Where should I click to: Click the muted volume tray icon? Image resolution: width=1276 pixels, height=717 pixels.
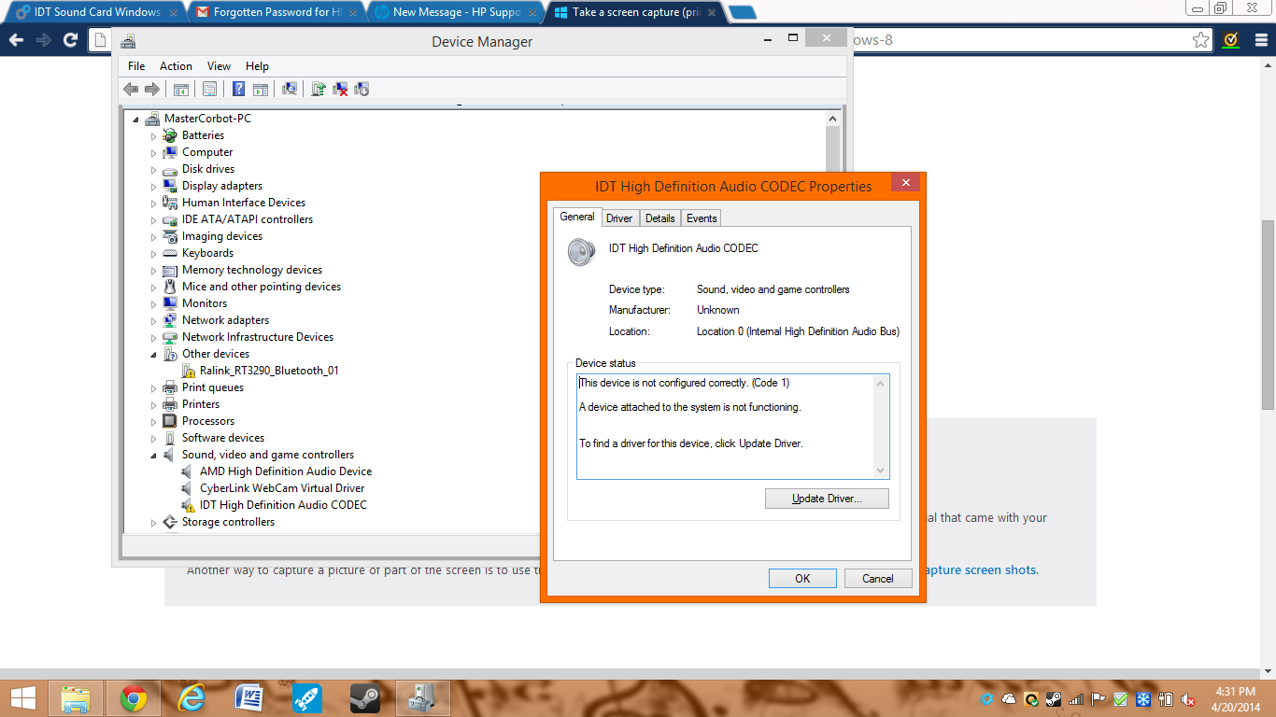point(1189,699)
